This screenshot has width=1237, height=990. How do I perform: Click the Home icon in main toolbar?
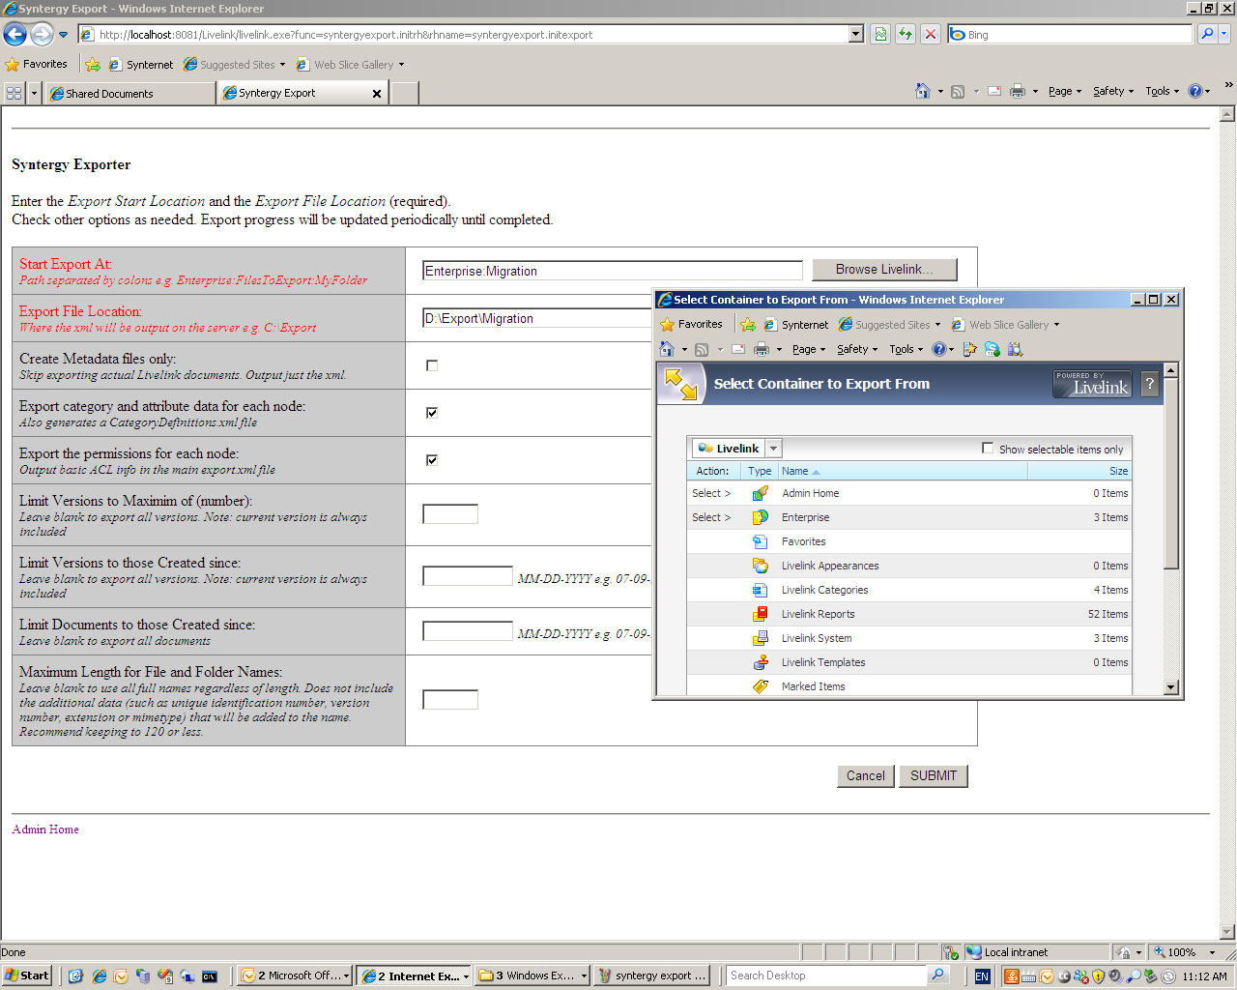pos(923,91)
